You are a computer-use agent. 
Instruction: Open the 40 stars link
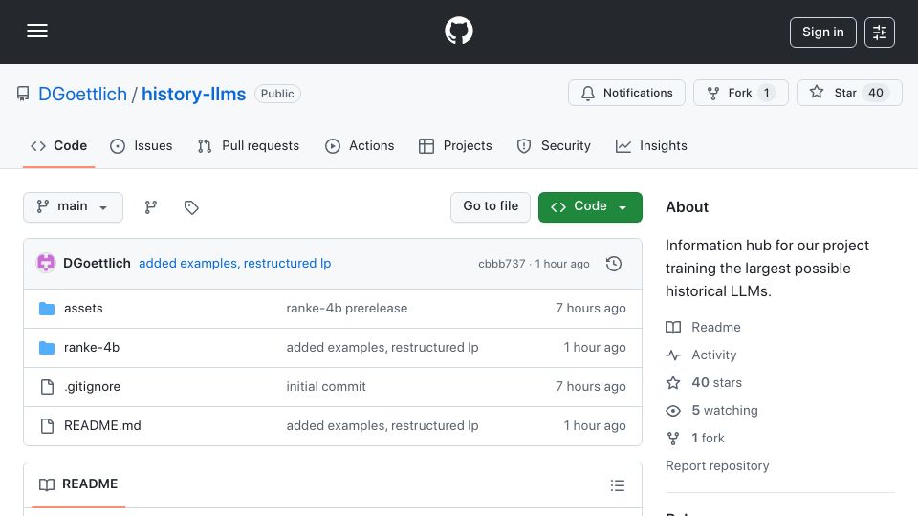pos(704,382)
